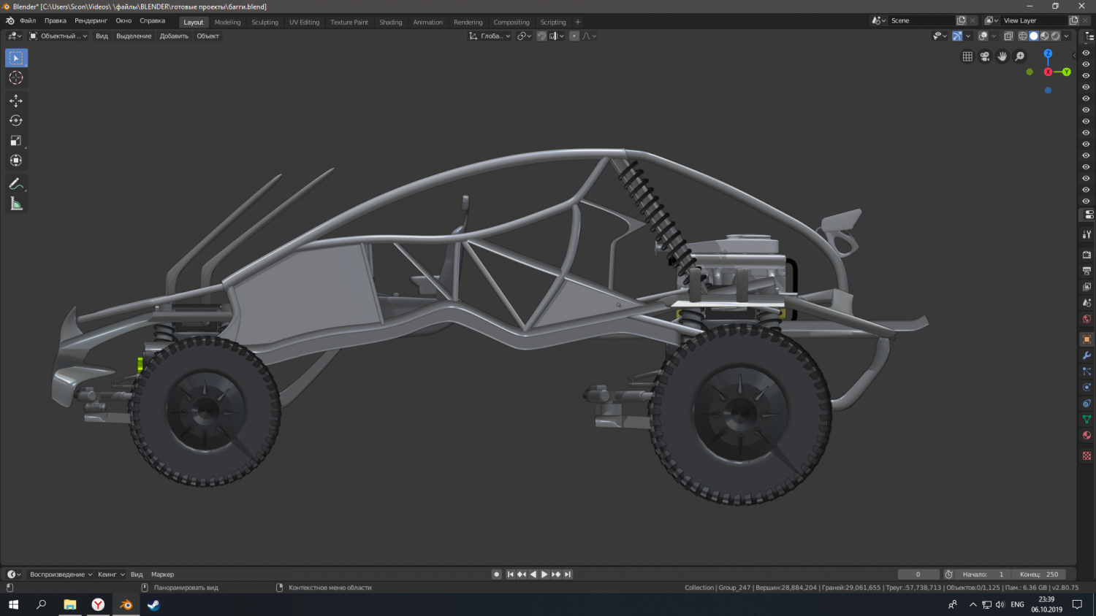Open overlays options dropdown arrow
Screen dimensions: 1096x616
(994, 36)
